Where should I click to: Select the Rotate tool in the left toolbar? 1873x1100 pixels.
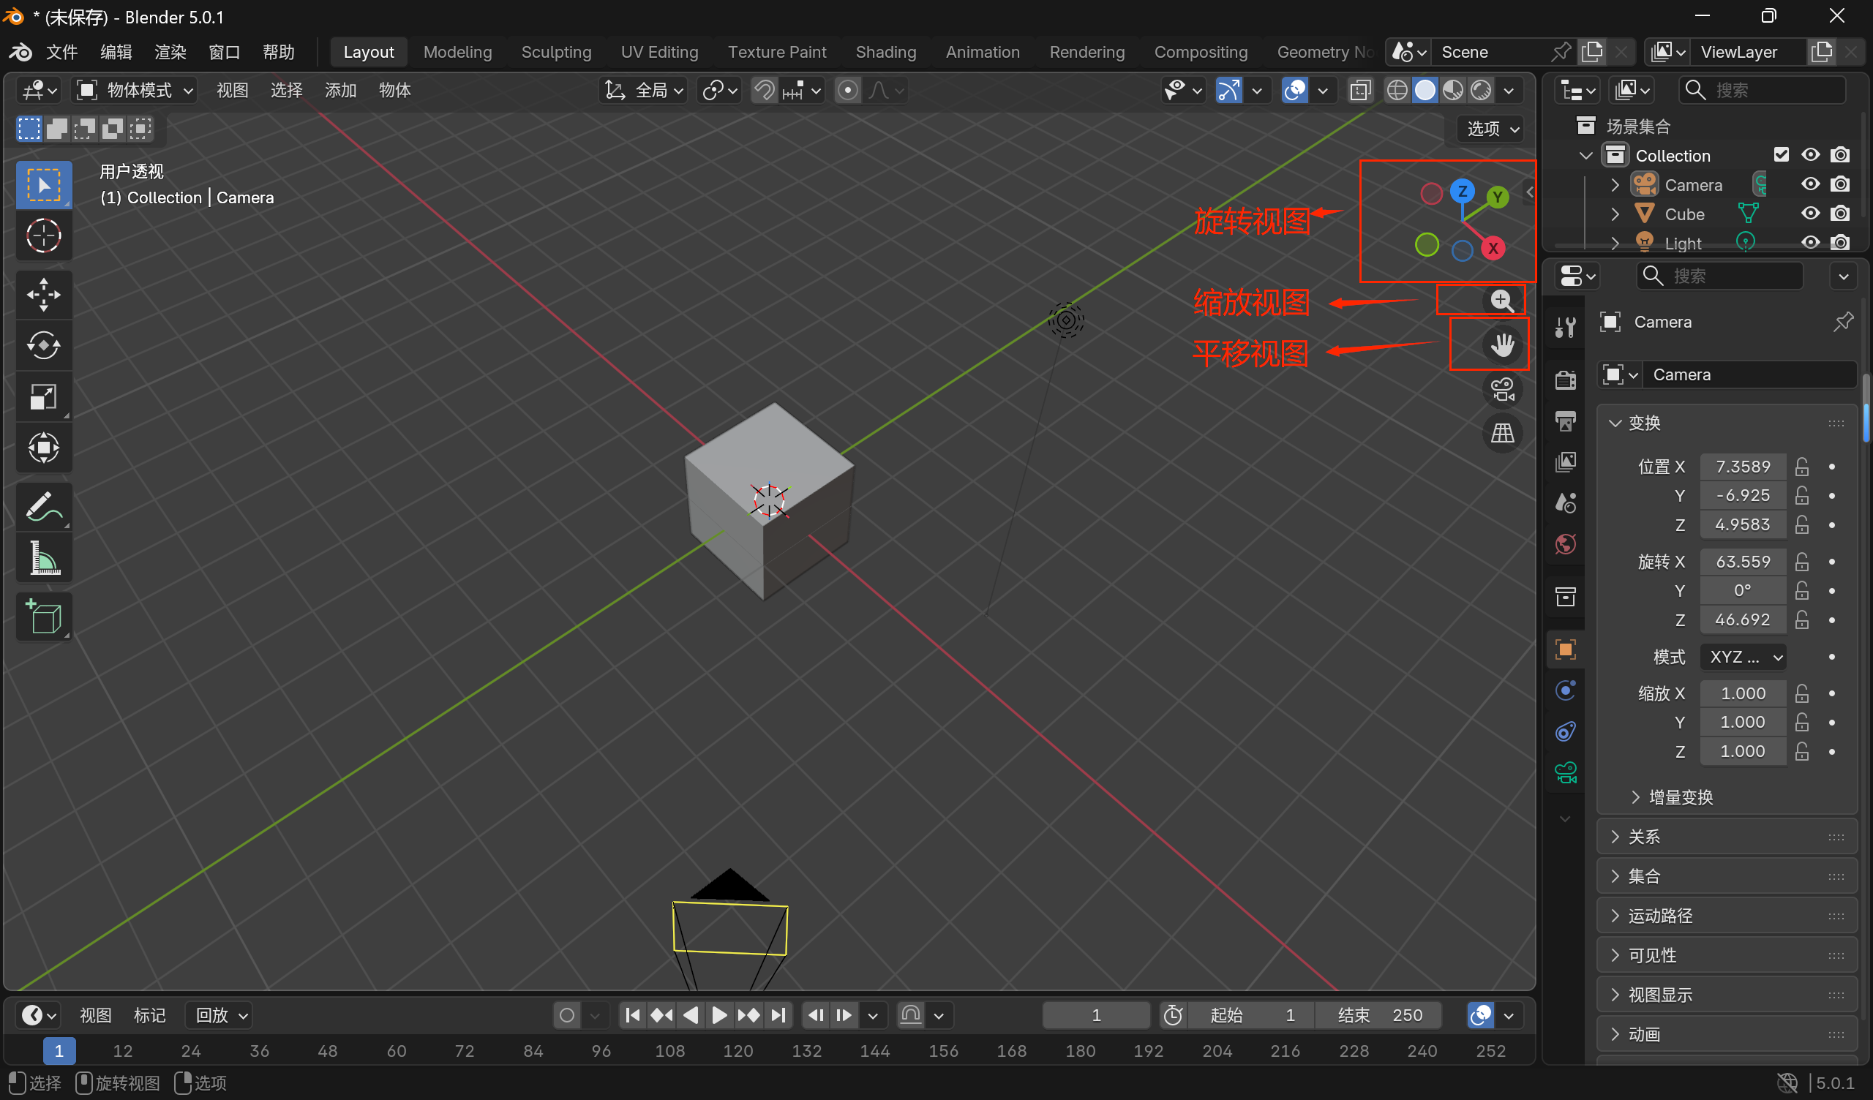click(x=43, y=346)
